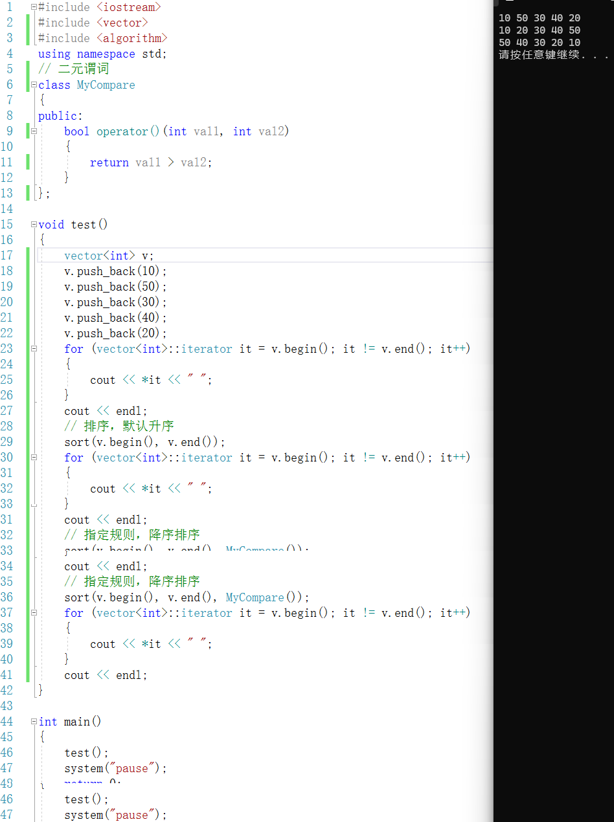This screenshot has width=614, height=822.
Task: Collapse the #include block at line 1
Action: point(34,7)
